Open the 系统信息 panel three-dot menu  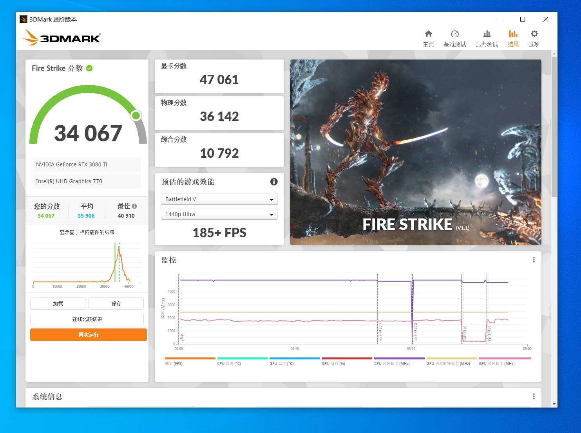click(x=534, y=397)
